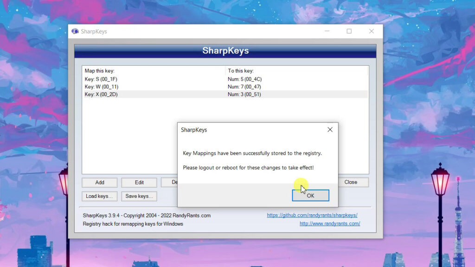Click the Edit button
This screenshot has height=267, width=475.
tap(139, 182)
